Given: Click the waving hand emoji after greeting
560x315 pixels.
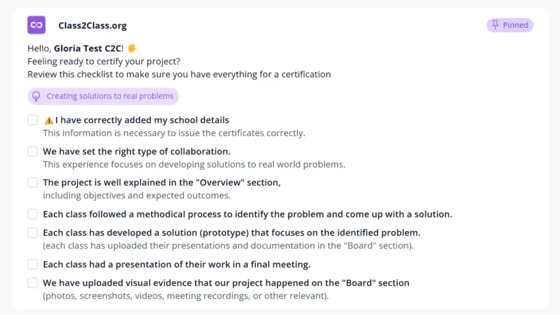Looking at the screenshot, I should pos(132,48).
